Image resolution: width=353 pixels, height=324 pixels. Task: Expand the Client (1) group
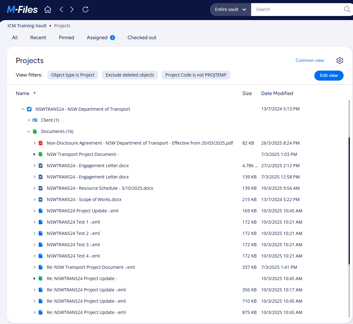click(29, 120)
